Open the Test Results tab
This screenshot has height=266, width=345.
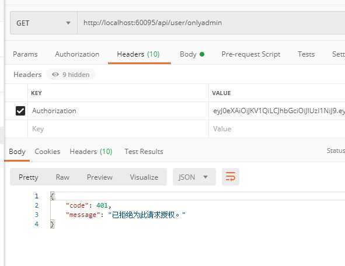(x=144, y=152)
